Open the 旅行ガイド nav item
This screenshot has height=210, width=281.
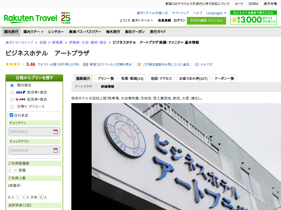(158, 32)
